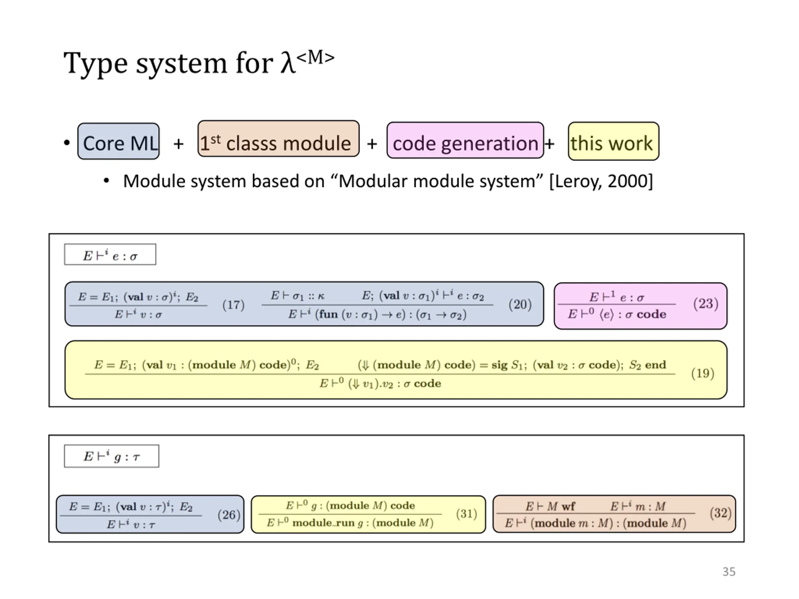Click the blue rule (26) box

click(150, 514)
